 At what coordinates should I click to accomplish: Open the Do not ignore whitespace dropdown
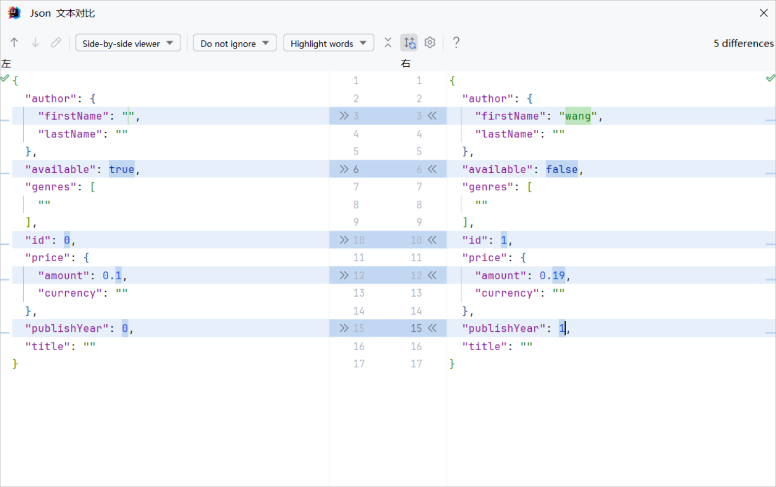[234, 43]
